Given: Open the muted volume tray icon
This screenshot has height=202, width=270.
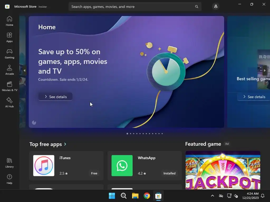Looking at the screenshot, I should (236, 196).
